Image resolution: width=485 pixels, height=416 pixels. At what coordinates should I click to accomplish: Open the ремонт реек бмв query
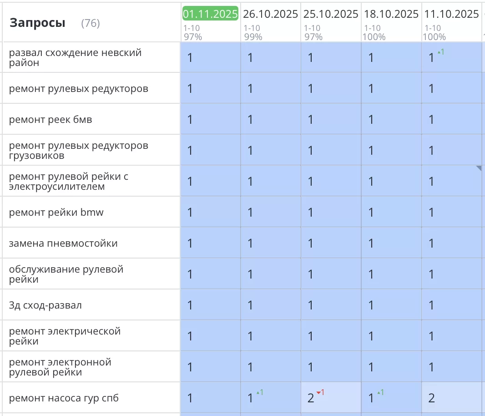click(51, 120)
